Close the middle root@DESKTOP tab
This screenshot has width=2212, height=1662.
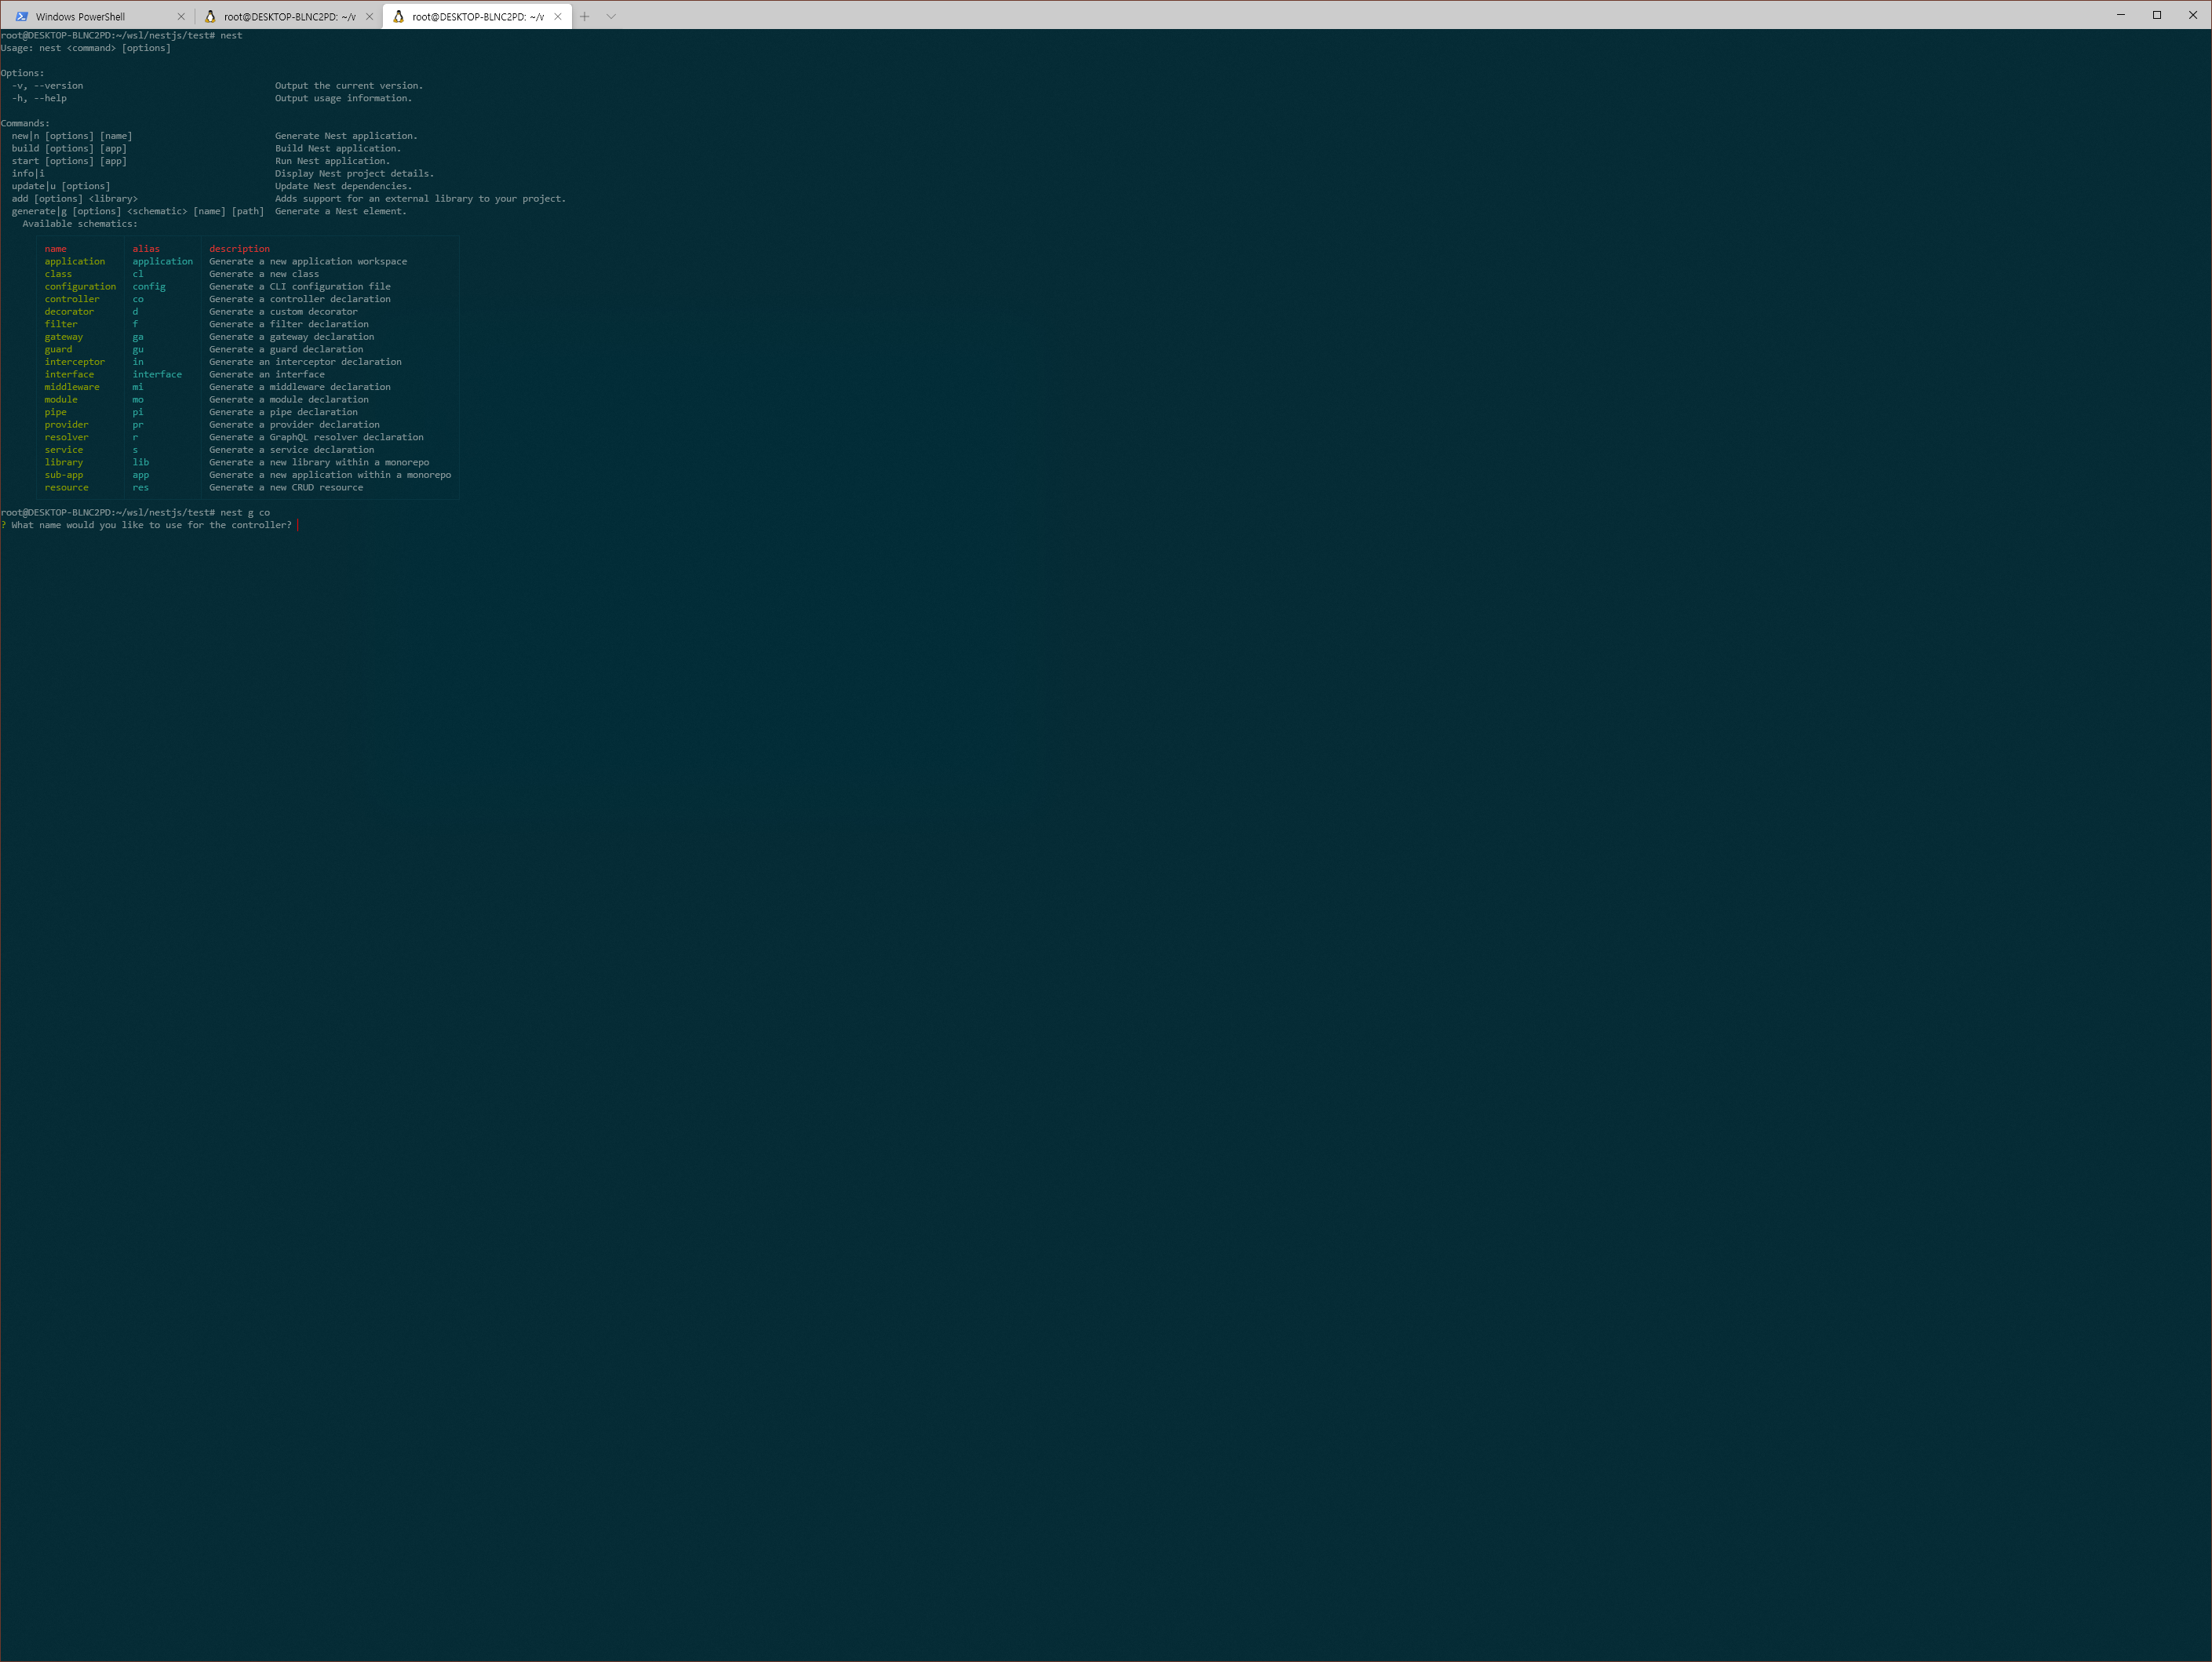coord(369,17)
